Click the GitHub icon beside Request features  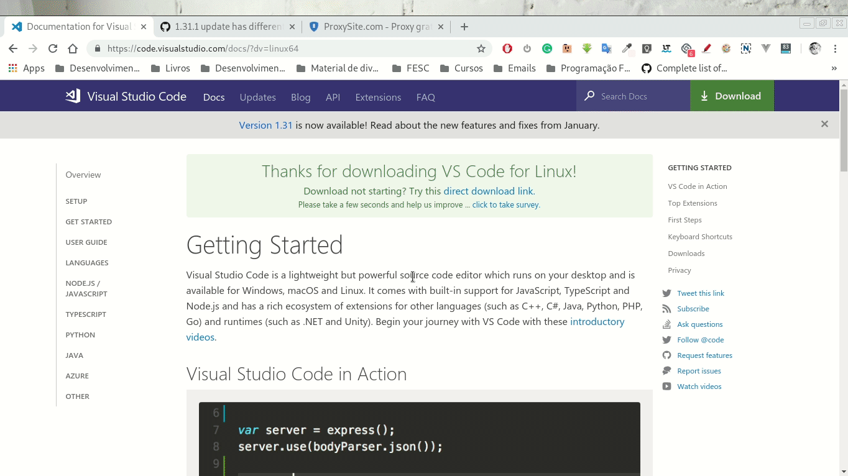[666, 355]
